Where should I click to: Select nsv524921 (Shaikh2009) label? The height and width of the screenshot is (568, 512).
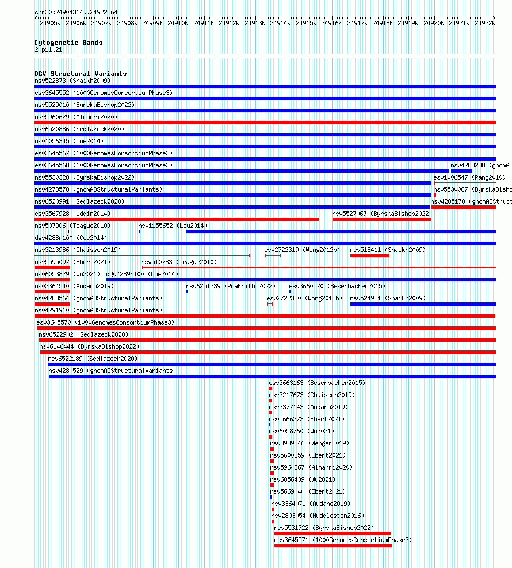pos(388,298)
